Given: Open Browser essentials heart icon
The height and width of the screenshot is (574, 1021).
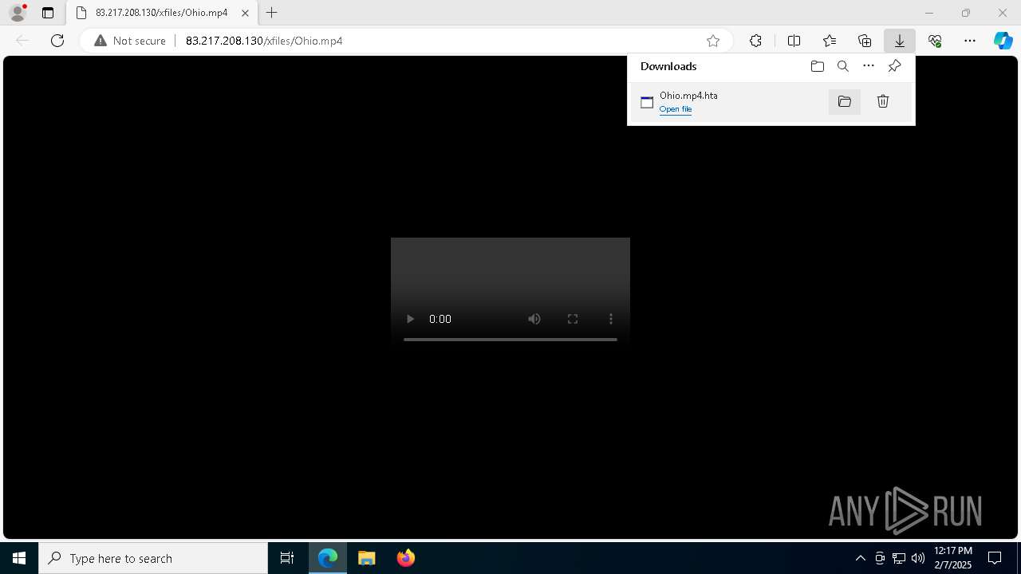Looking at the screenshot, I should pyautogui.click(x=935, y=41).
